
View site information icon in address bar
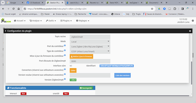click(25, 9)
